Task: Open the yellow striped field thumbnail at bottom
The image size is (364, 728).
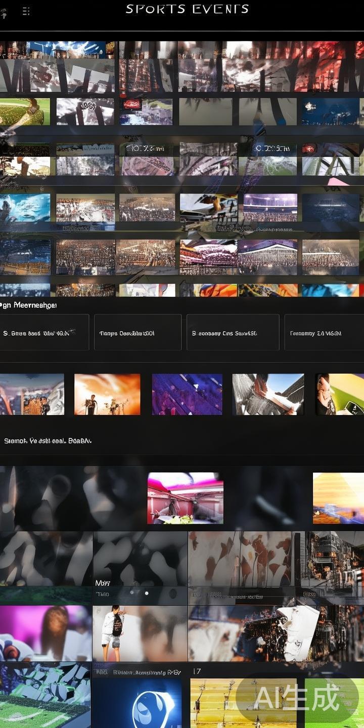Action: coord(243,703)
